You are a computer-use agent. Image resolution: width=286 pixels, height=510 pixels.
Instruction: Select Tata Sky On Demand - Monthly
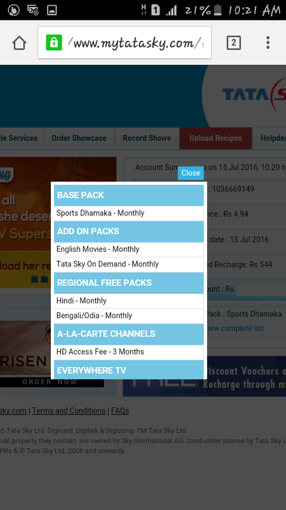129,264
